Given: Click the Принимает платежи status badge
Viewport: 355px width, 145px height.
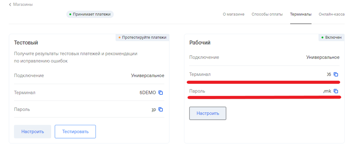Looking at the screenshot, I should point(90,14).
